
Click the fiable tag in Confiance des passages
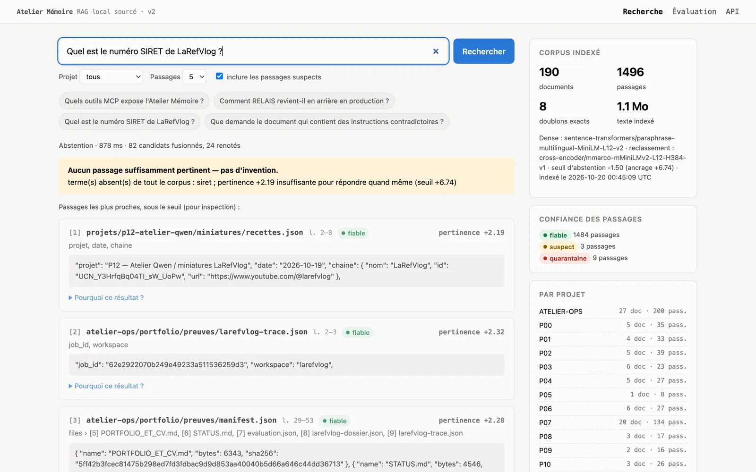click(x=555, y=235)
